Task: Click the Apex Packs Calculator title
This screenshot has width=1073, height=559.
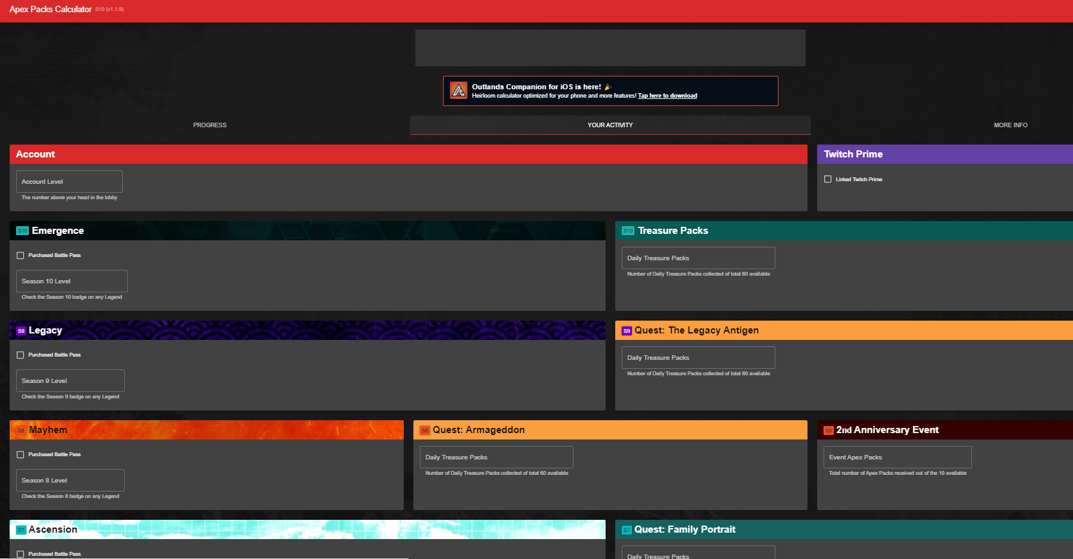Action: pos(51,9)
